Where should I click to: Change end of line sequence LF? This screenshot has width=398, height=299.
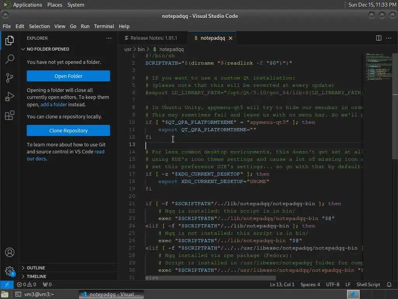[348, 285]
